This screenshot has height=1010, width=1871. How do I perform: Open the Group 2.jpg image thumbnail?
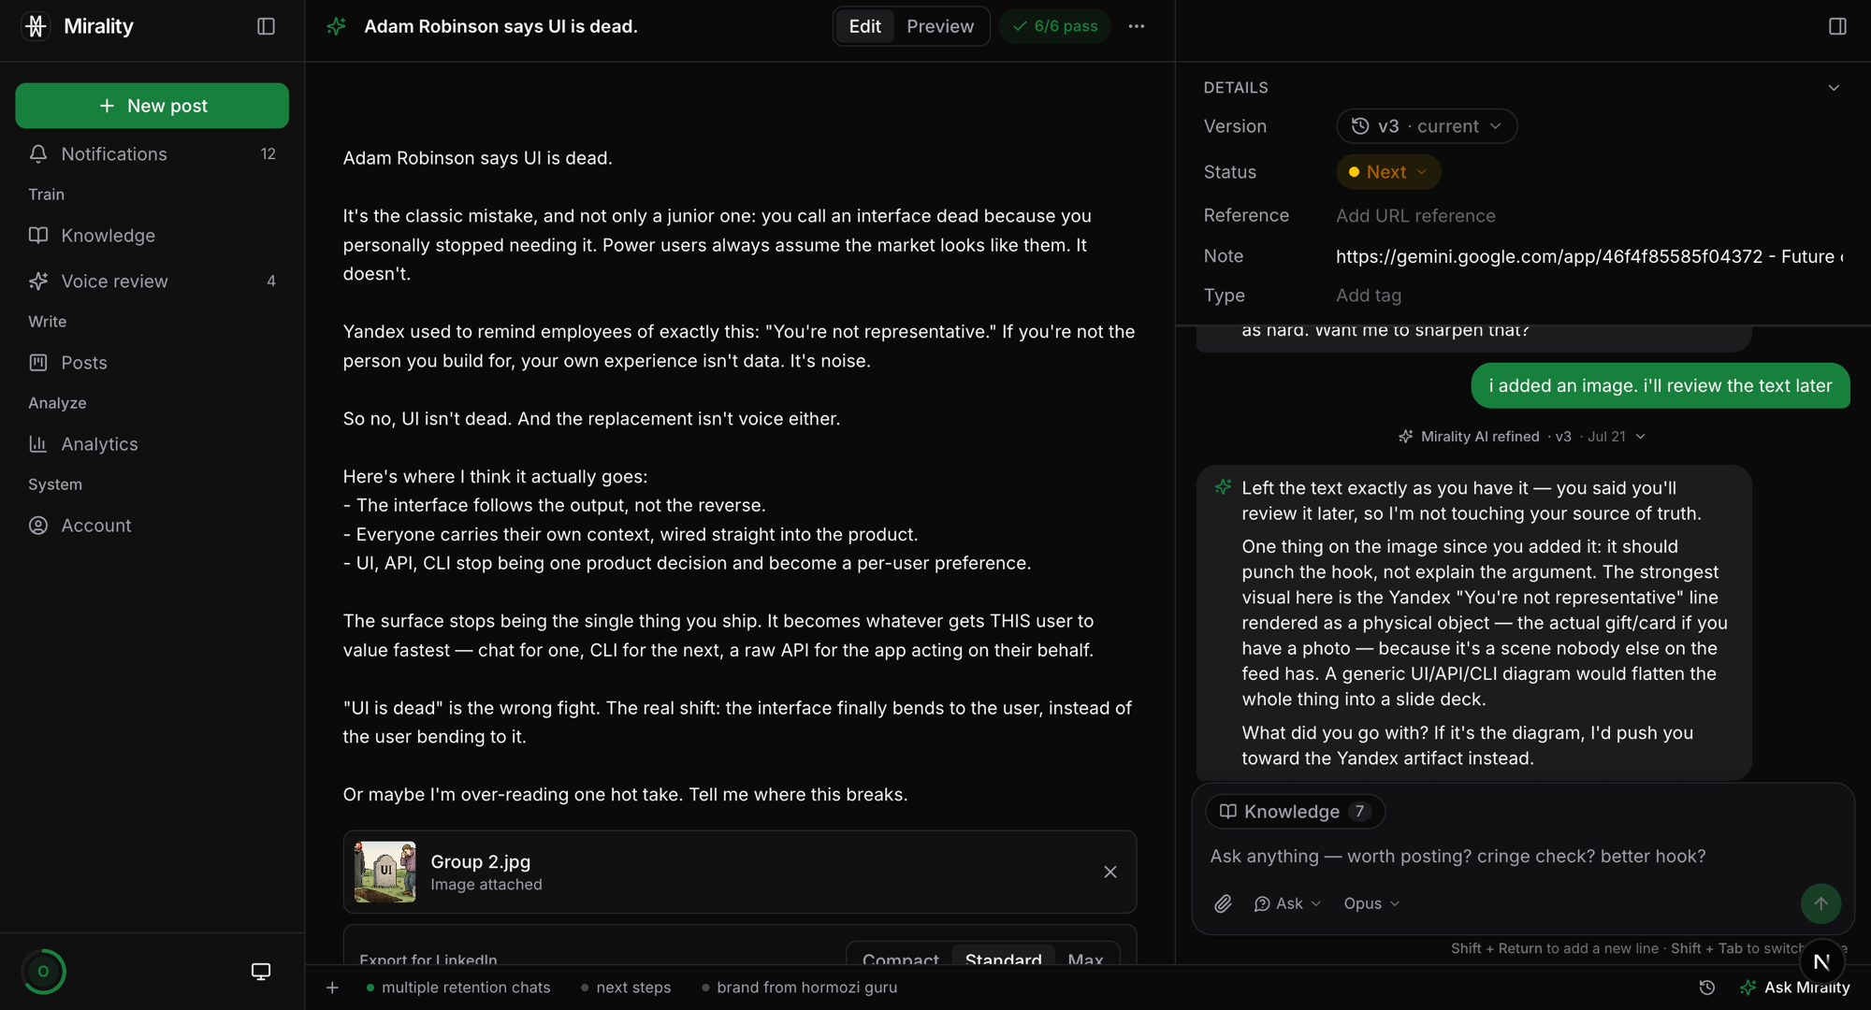coord(384,872)
